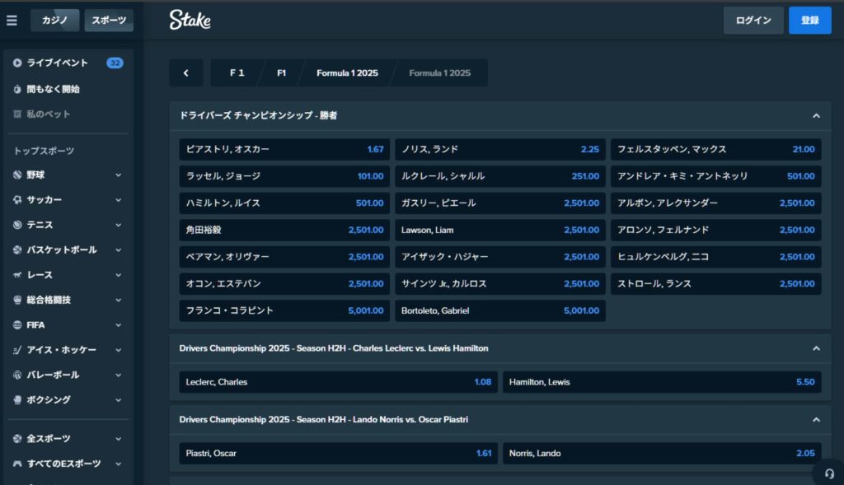Click the tennis (テニス) sport icon
Viewport: 844px width, 485px height.
[17, 225]
